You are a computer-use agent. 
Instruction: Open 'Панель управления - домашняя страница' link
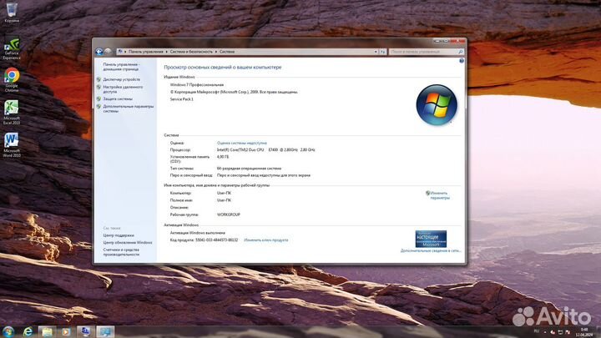coord(122,67)
